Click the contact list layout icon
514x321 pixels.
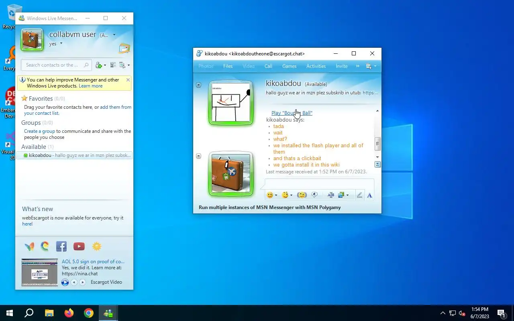coord(113,65)
